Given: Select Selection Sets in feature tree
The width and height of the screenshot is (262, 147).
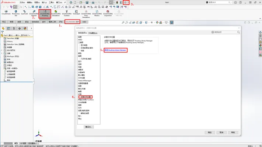Looking at the screenshot, I should click(15, 44).
